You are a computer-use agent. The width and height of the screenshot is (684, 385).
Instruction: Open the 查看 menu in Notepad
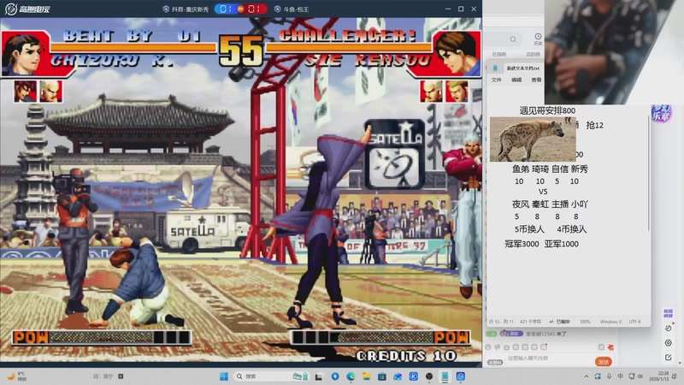coord(536,80)
